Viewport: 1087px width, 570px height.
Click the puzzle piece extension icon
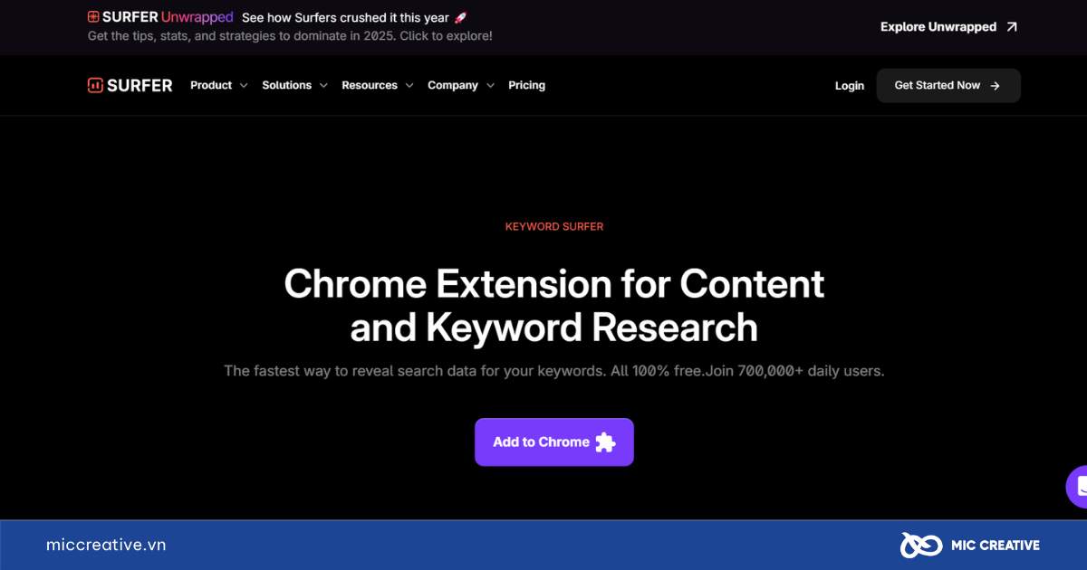(x=605, y=442)
